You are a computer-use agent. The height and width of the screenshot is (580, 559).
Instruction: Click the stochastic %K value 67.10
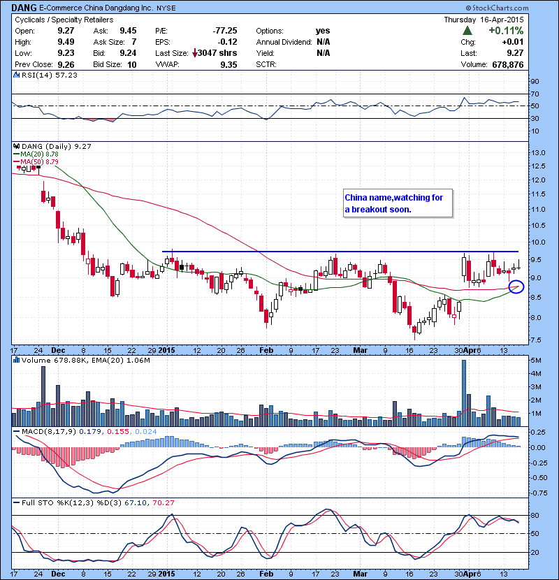(135, 502)
